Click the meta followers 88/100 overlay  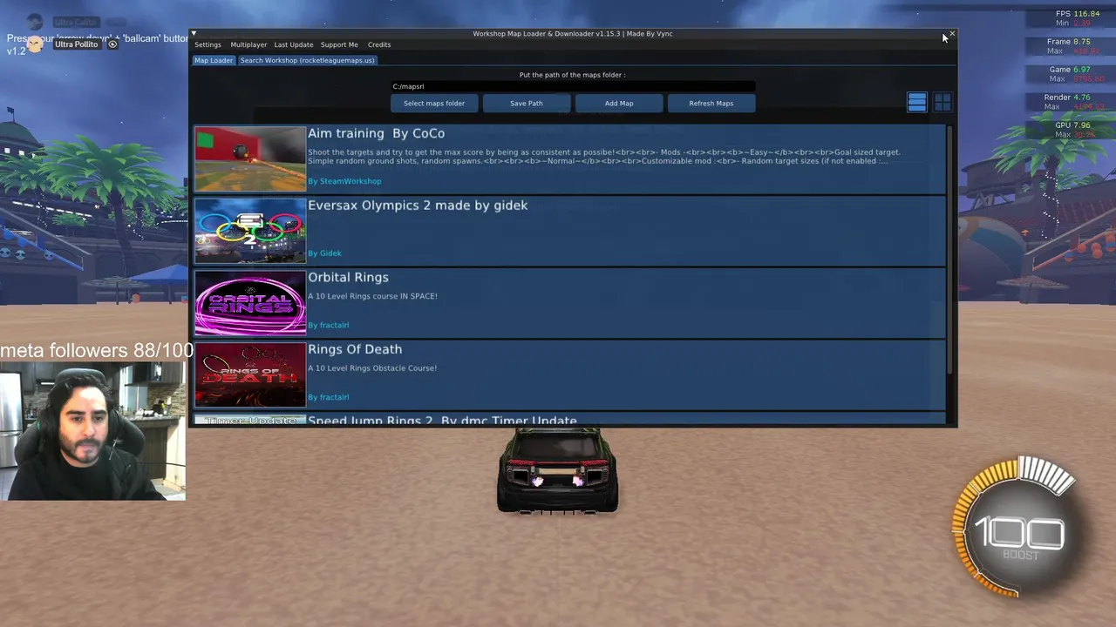pos(97,351)
